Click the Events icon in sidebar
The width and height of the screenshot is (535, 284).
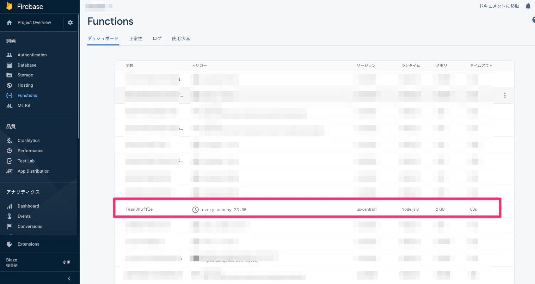coord(10,216)
